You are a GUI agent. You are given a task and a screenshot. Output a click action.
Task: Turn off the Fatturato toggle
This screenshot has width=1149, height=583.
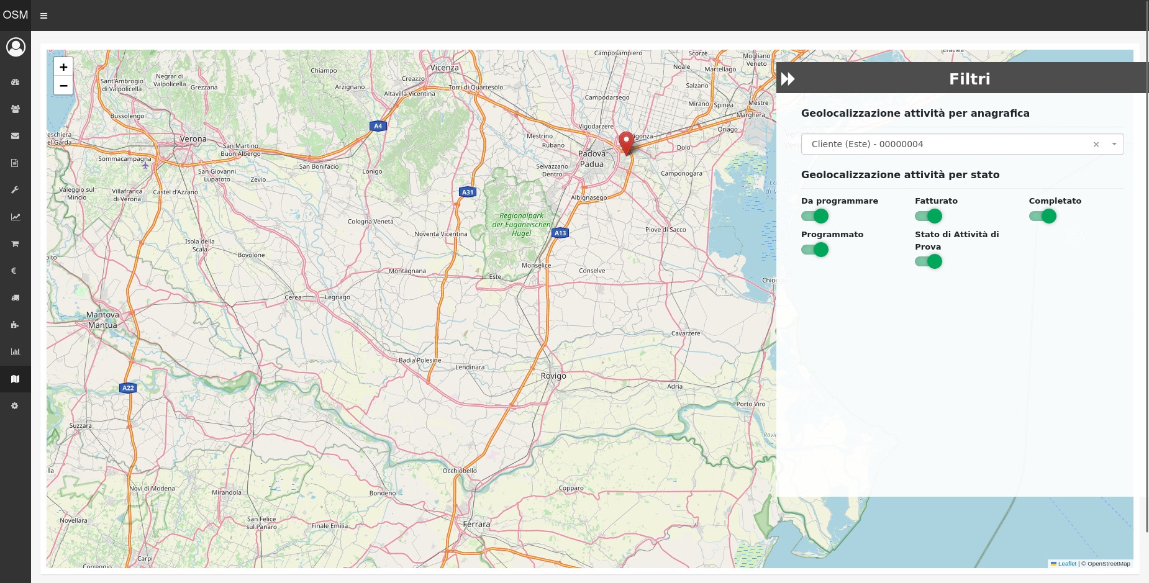point(929,216)
